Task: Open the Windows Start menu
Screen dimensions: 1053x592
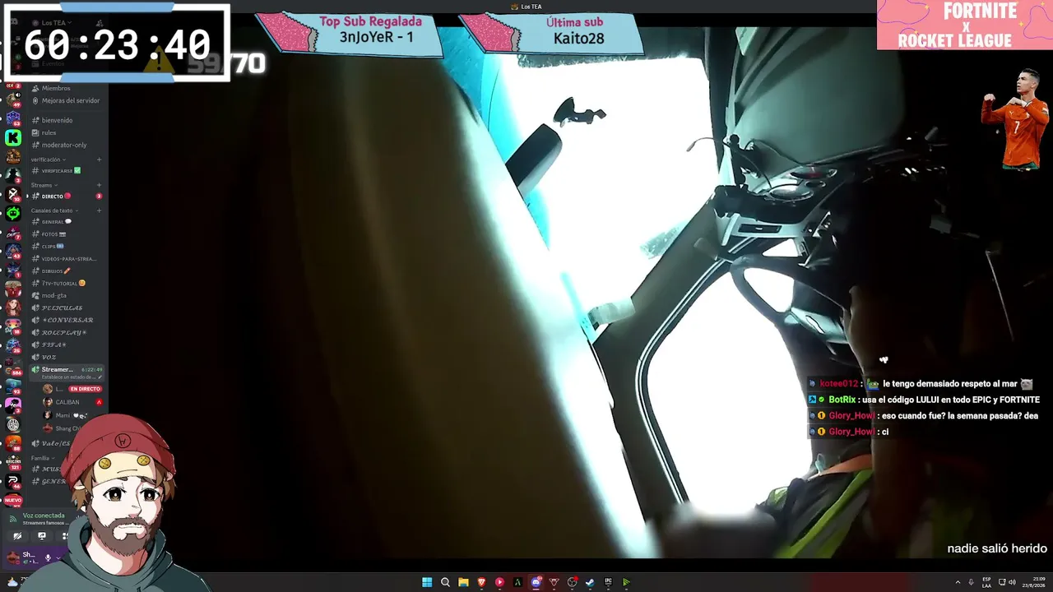Action: [x=427, y=582]
